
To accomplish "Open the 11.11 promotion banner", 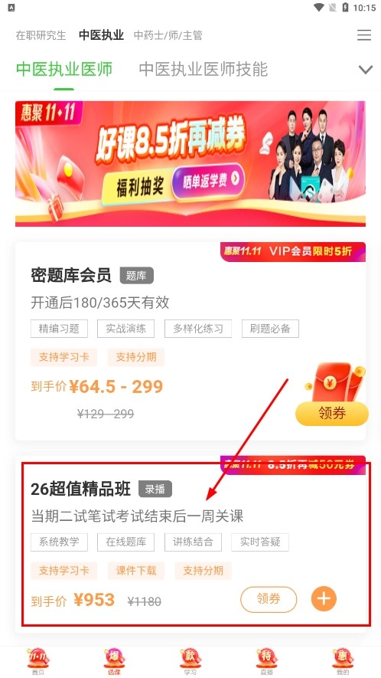I will pyautogui.click(x=190, y=163).
